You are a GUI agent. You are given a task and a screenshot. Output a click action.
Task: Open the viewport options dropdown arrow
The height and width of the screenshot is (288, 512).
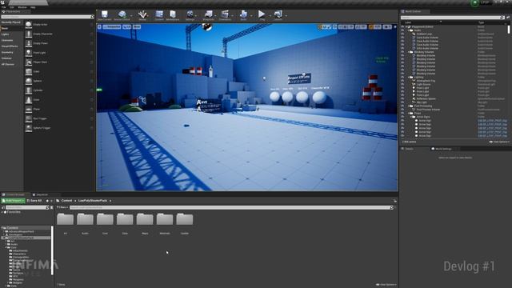click(99, 26)
